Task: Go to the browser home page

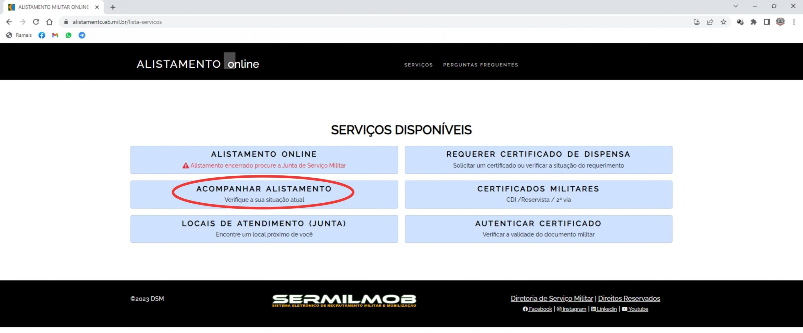Action: [x=49, y=22]
